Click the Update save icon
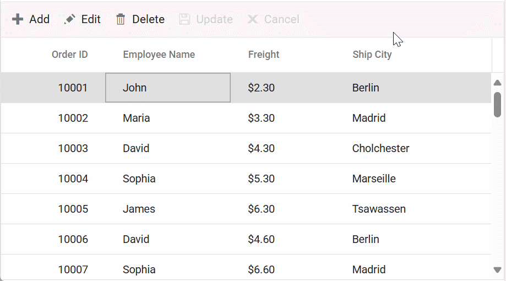 pyautogui.click(x=185, y=19)
